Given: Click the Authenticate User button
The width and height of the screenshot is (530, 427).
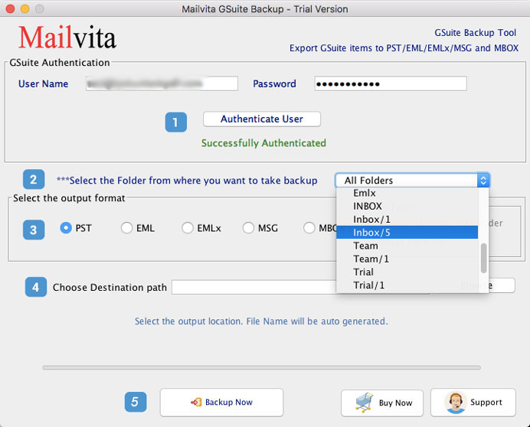Looking at the screenshot, I should point(262,119).
